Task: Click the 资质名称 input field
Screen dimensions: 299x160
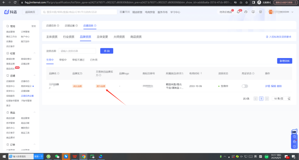Action: (x=77, y=51)
